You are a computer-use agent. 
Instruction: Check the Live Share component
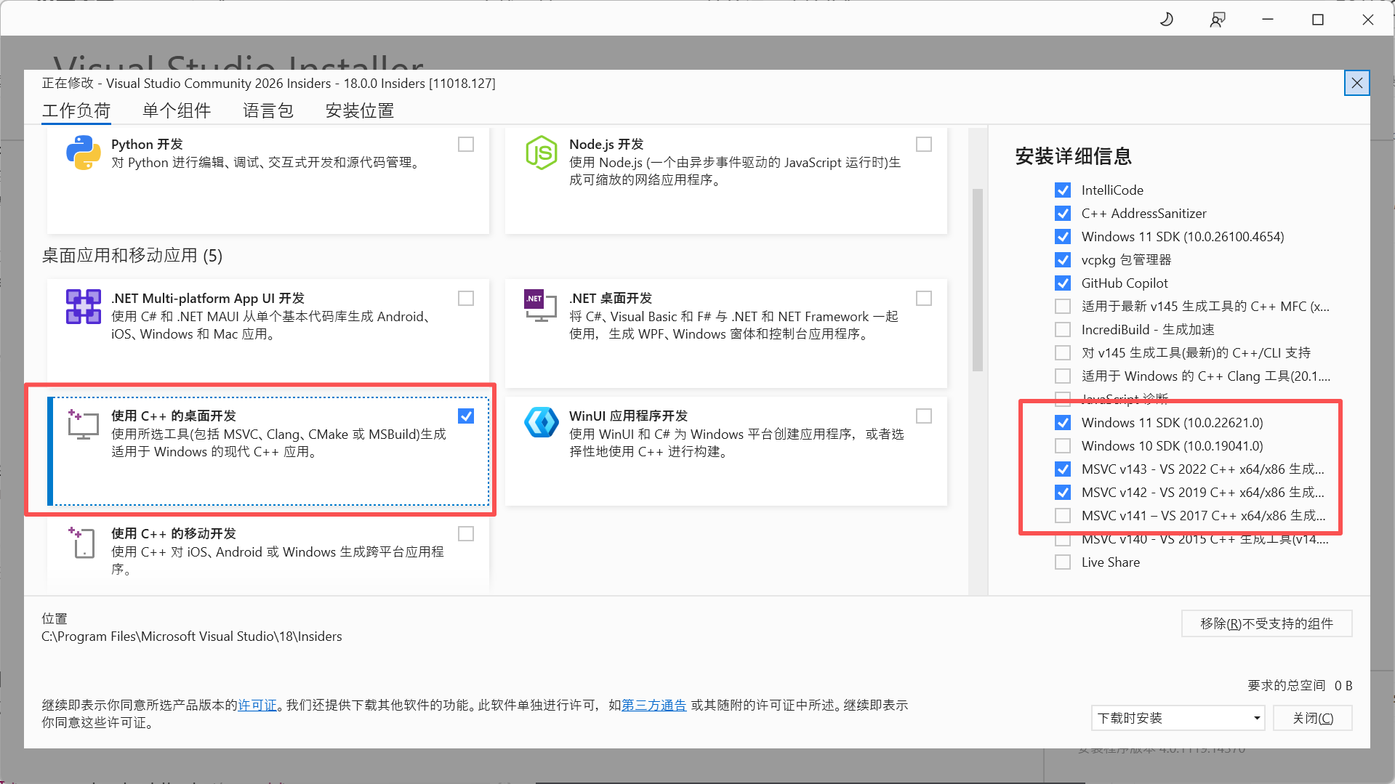click(x=1063, y=562)
